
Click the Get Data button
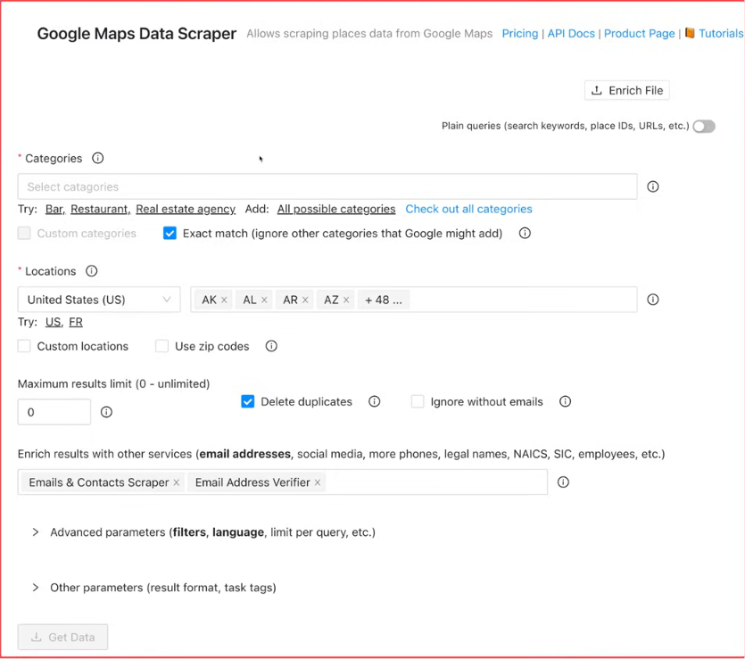pyautogui.click(x=62, y=638)
